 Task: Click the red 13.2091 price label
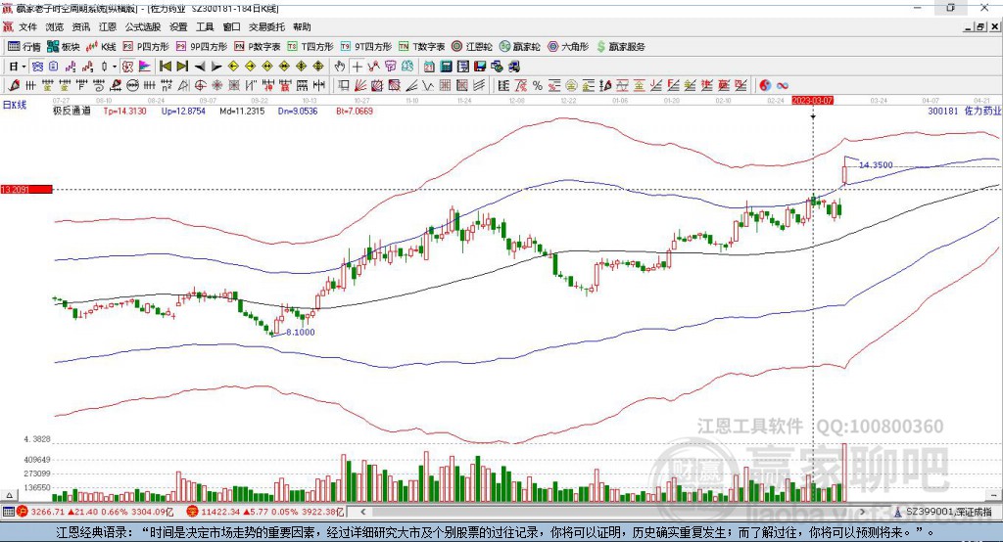point(26,189)
